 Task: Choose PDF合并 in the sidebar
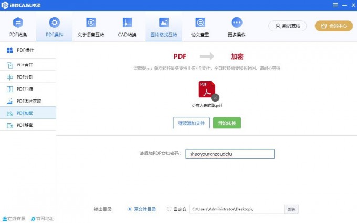point(28,65)
